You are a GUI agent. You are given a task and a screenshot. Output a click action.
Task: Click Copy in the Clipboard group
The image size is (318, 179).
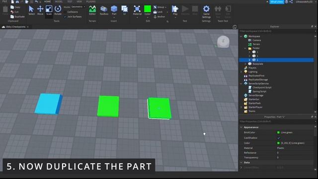point(15,7)
